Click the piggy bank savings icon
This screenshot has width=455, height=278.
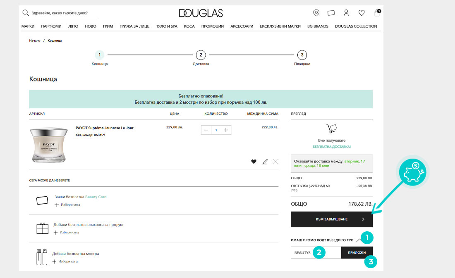coord(413,172)
